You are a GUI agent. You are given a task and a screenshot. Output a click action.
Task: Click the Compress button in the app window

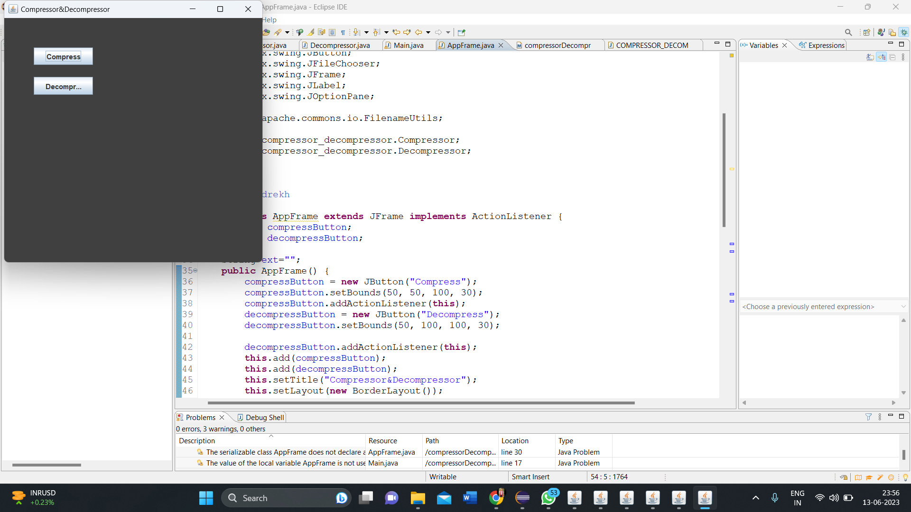tap(63, 56)
